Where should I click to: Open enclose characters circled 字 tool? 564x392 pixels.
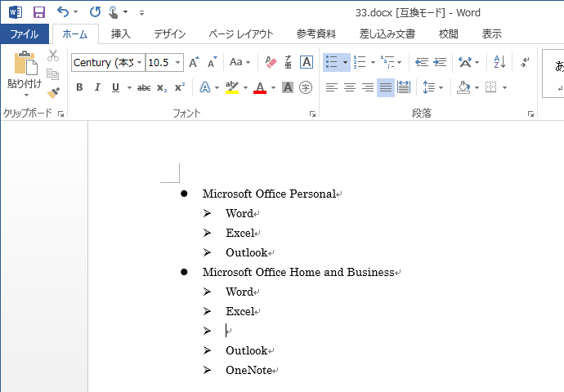[x=306, y=87]
